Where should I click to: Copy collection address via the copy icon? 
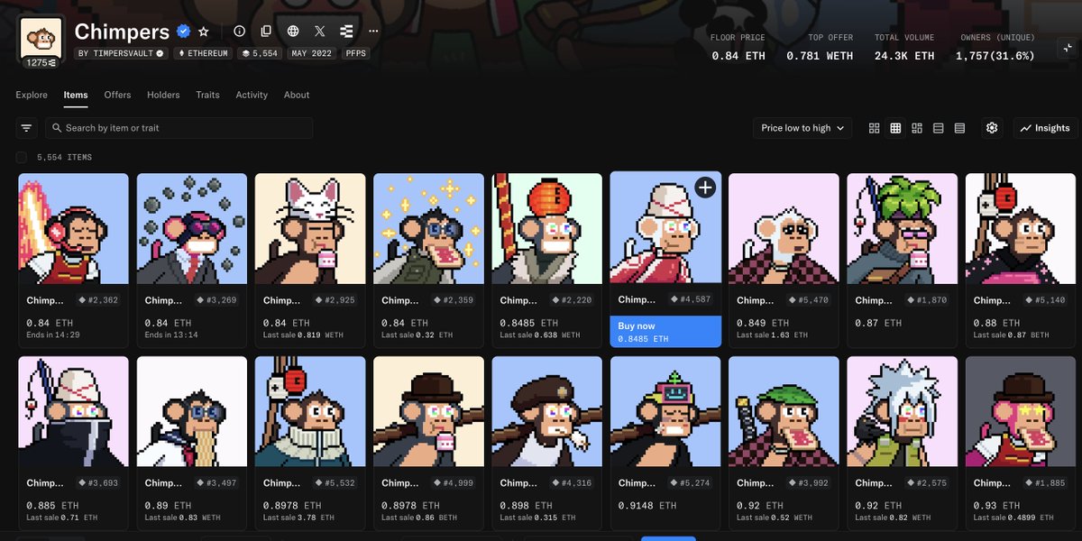pyautogui.click(x=266, y=31)
